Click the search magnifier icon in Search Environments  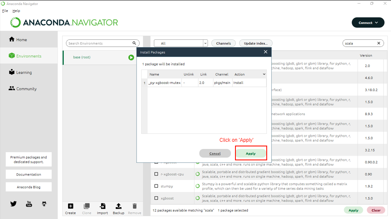pyautogui.click(x=134, y=43)
